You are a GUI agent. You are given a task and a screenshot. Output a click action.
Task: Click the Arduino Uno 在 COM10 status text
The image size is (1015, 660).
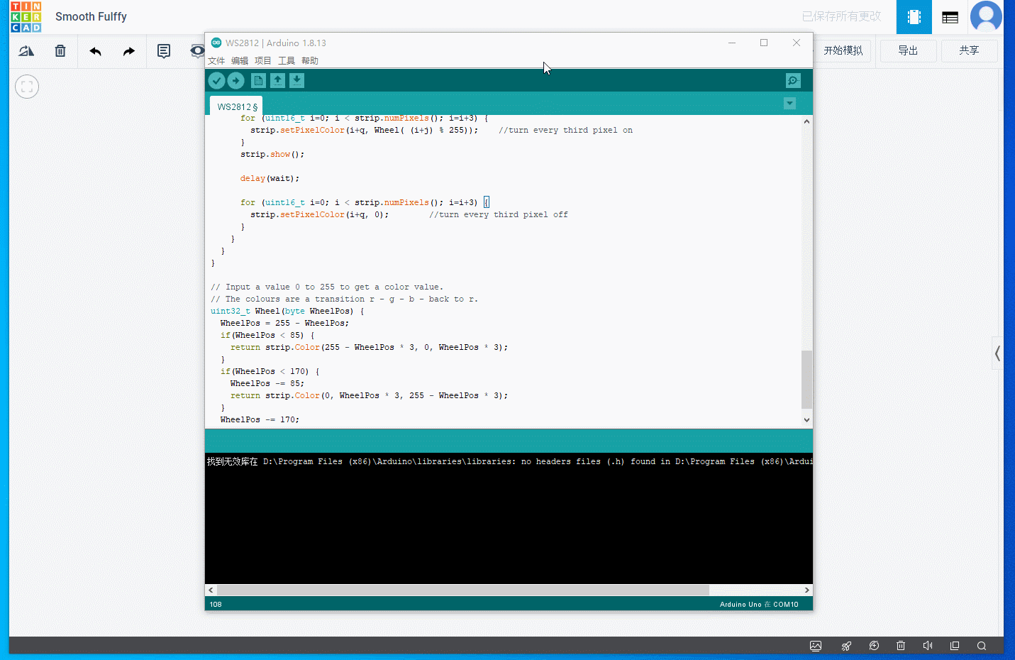(x=759, y=605)
